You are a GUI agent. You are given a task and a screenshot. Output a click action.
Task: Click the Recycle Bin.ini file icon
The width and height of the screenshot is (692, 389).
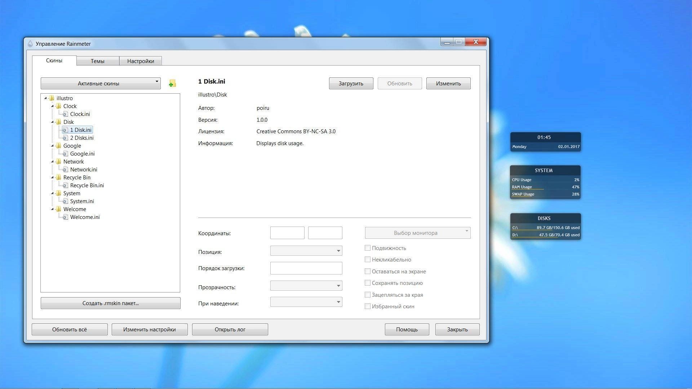(66, 185)
